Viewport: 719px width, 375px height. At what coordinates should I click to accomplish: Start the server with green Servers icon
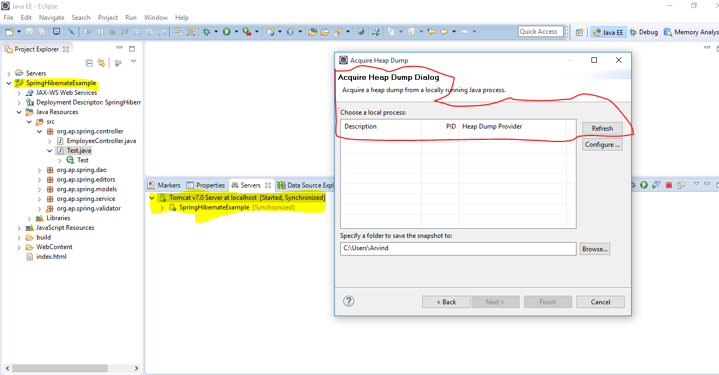point(644,185)
